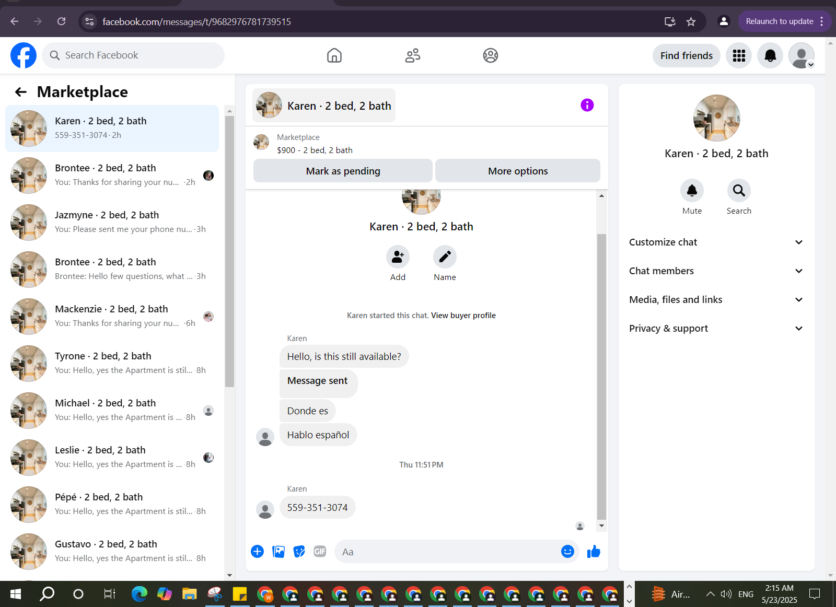Open the Notifications bell icon
The width and height of the screenshot is (836, 607).
[x=770, y=55]
